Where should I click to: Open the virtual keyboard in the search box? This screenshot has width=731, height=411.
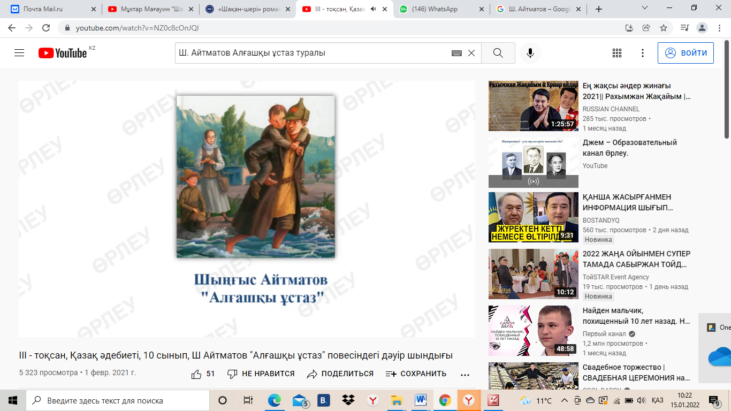click(x=456, y=53)
